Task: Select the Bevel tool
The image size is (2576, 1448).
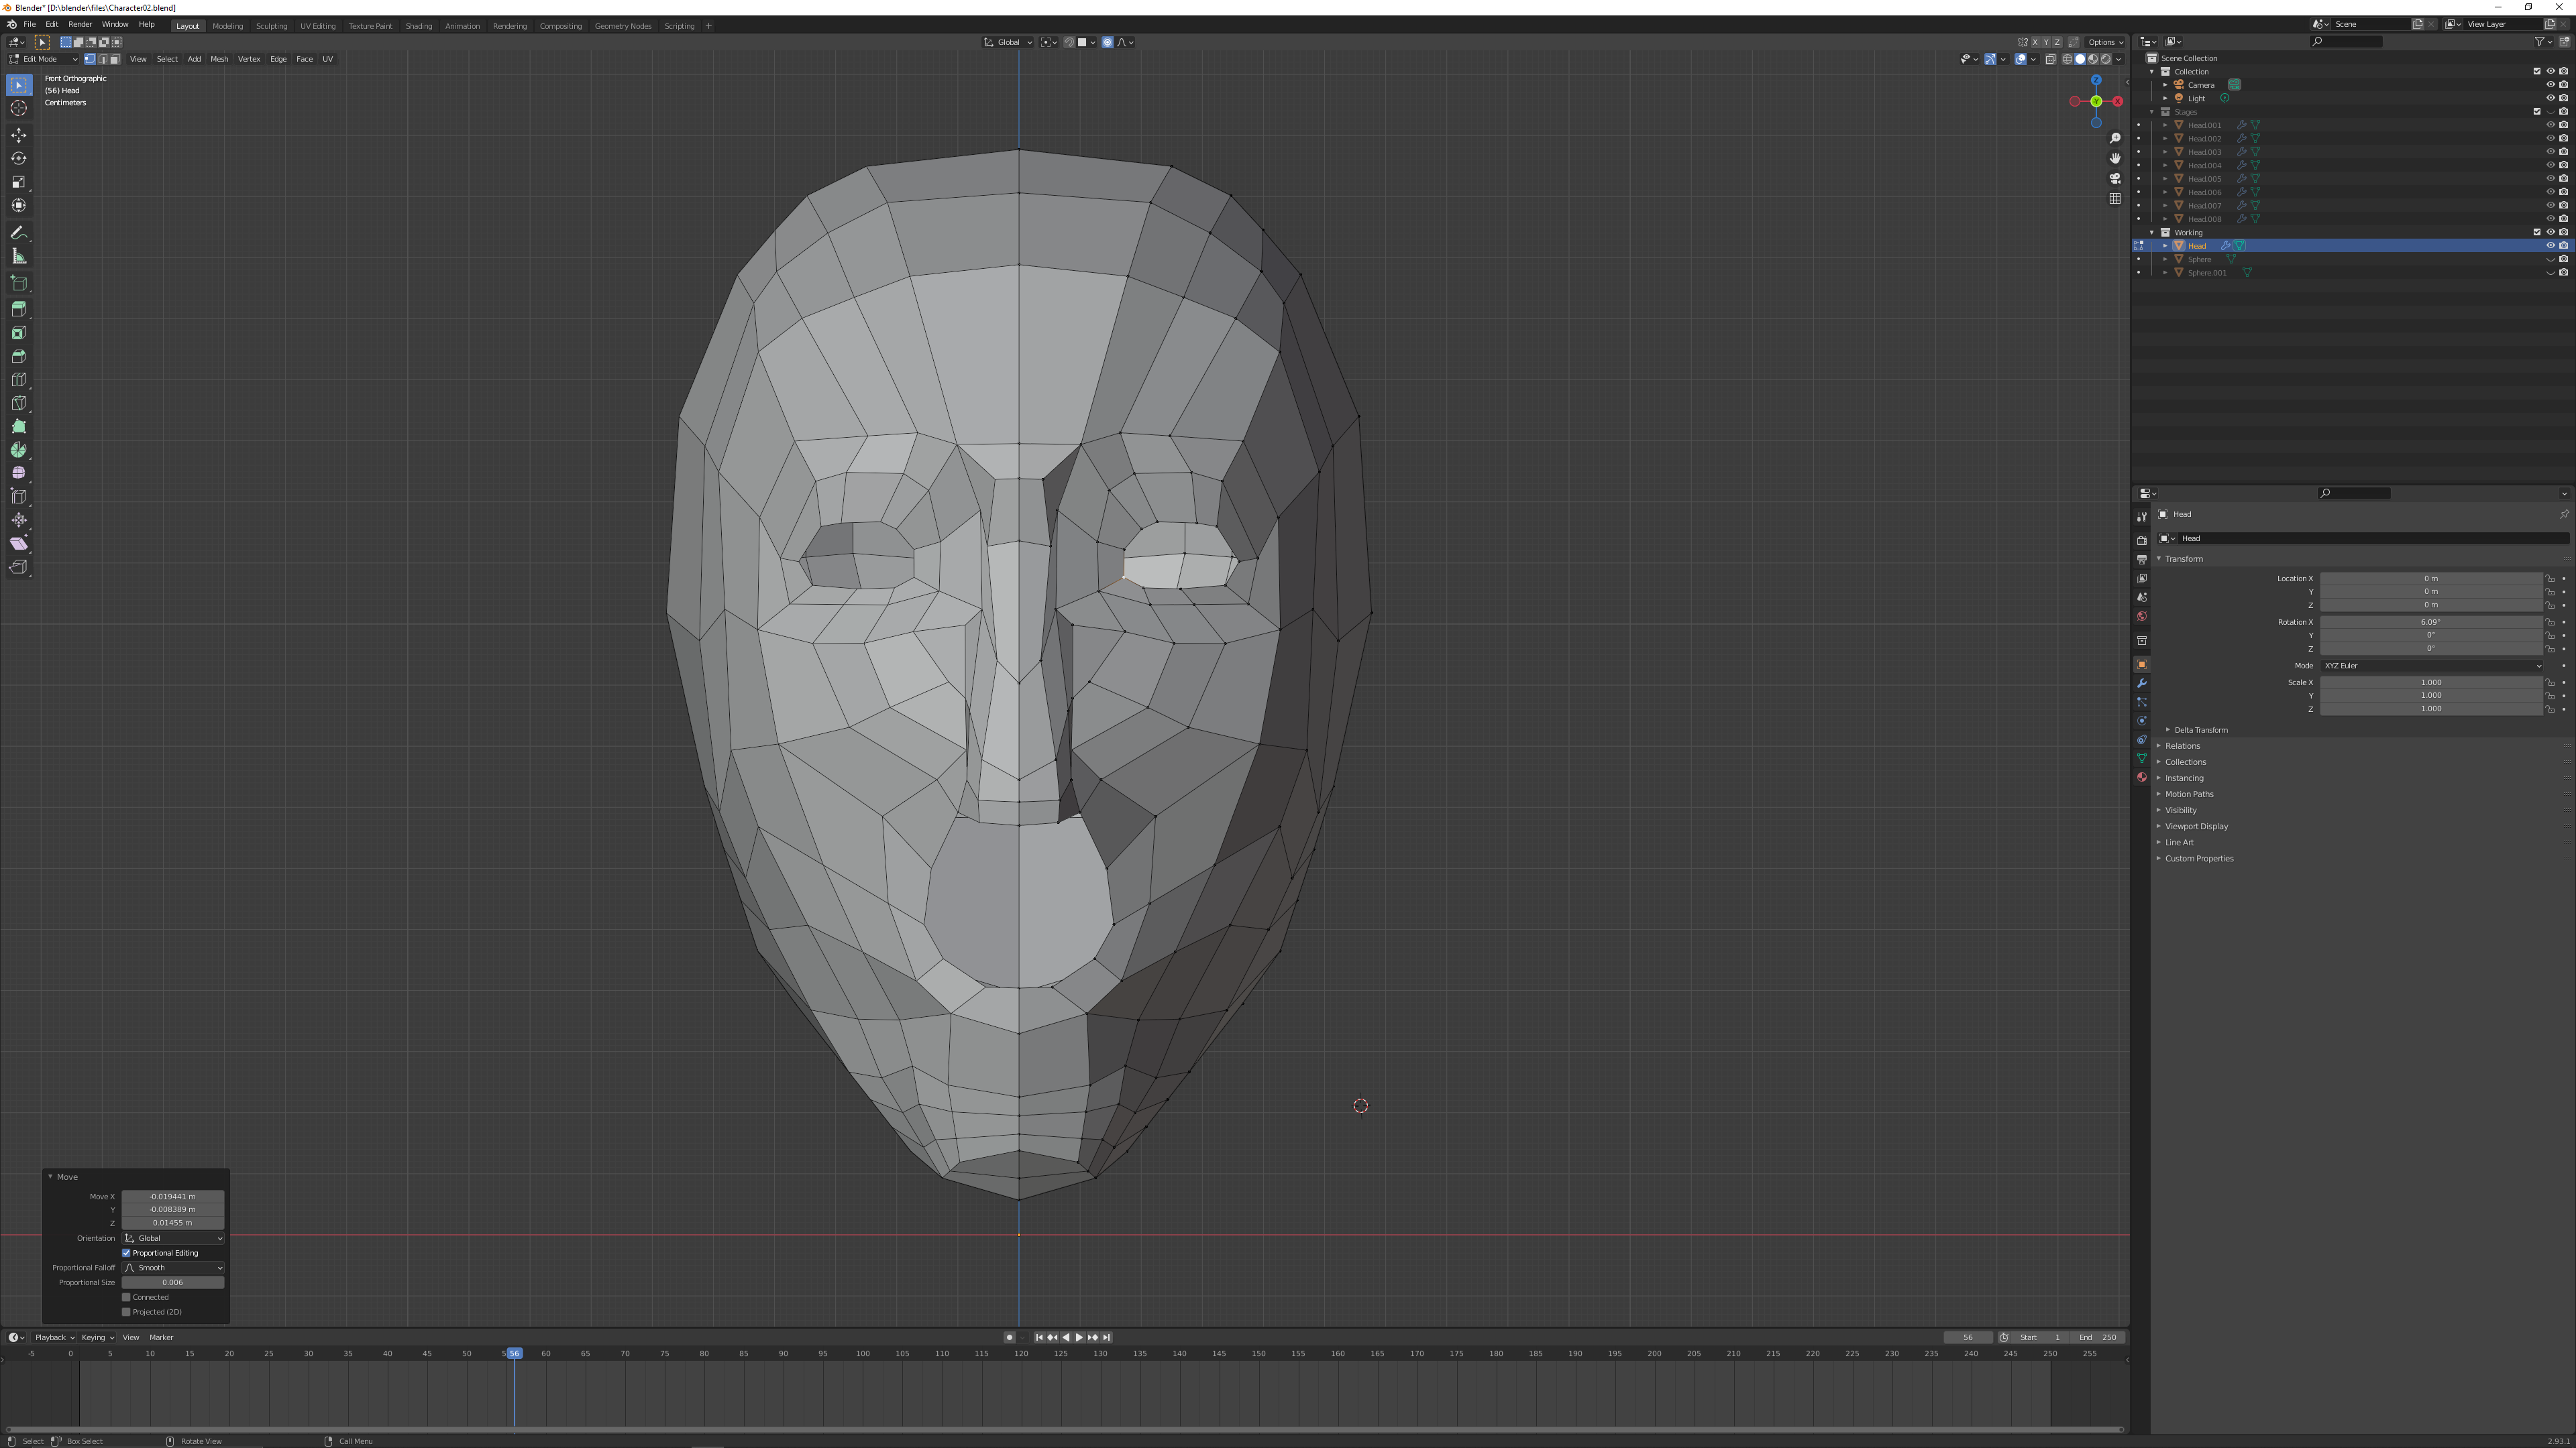Action: click(x=19, y=356)
